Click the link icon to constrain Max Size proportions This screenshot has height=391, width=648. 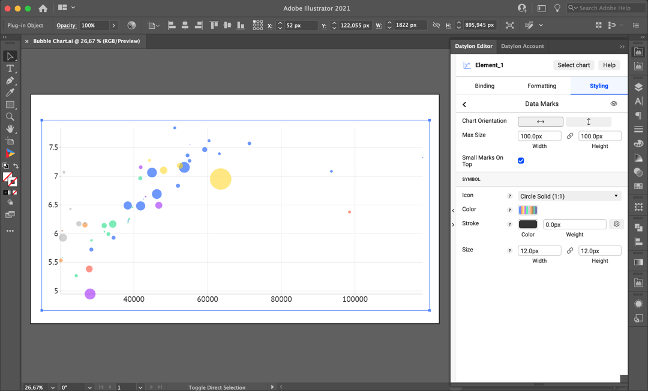click(569, 135)
